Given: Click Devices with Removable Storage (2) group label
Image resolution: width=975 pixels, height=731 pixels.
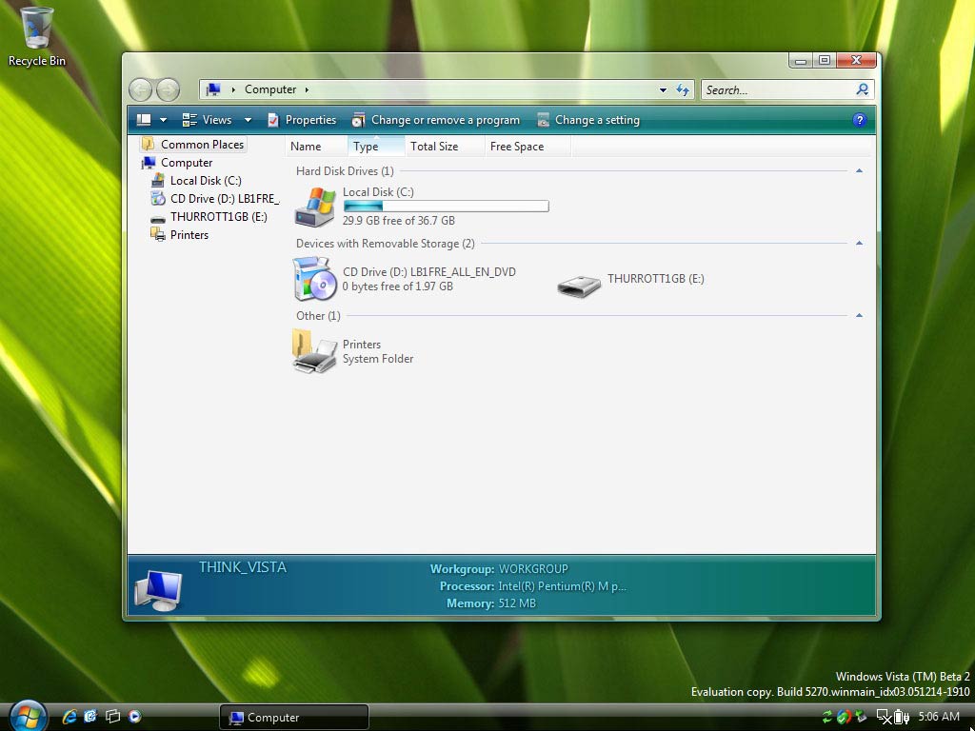Looking at the screenshot, I should [386, 244].
